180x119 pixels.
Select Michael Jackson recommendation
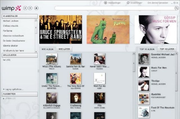point(11,21)
